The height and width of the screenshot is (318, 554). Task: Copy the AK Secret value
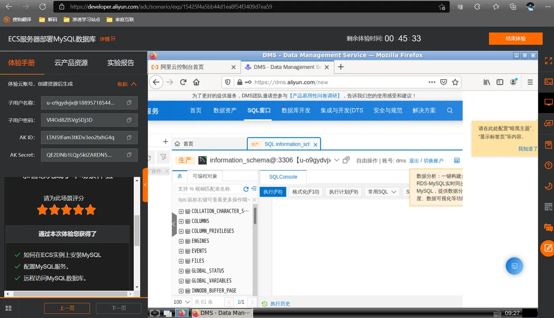[x=129, y=155]
